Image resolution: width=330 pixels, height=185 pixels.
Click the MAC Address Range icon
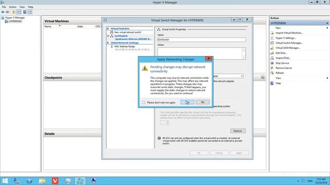point(112,47)
